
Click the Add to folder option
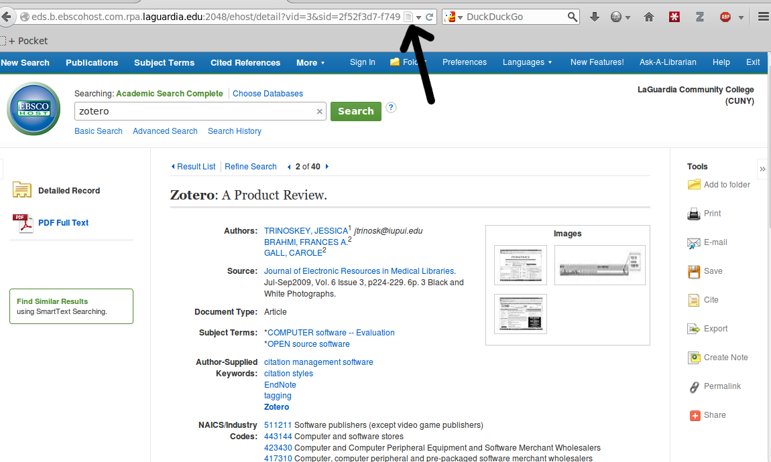tap(723, 184)
